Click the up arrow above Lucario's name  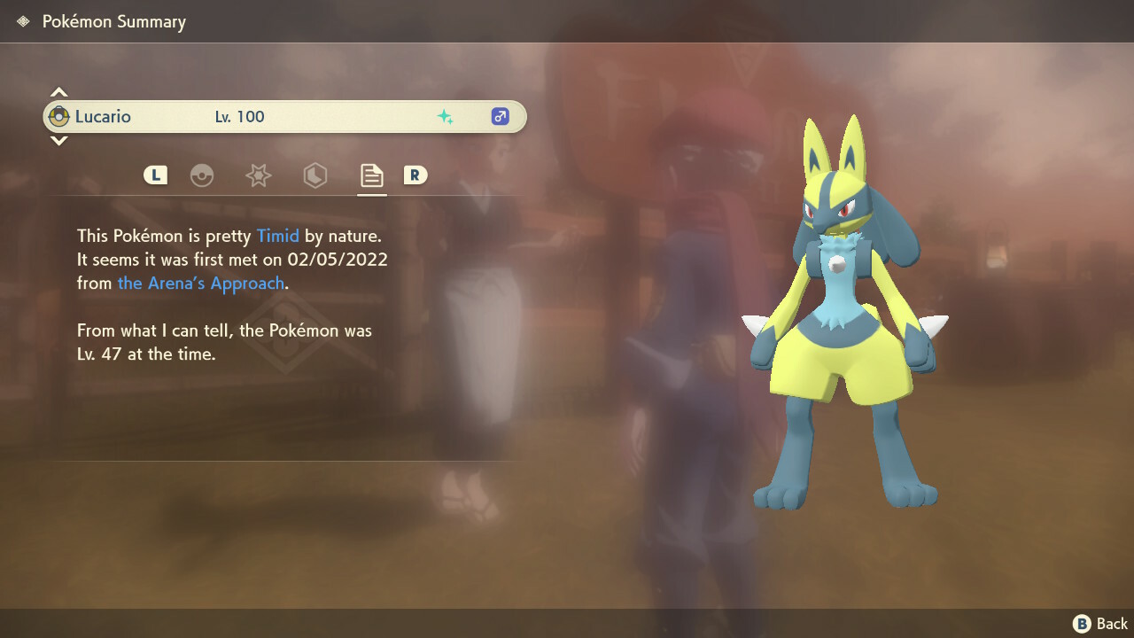point(58,92)
